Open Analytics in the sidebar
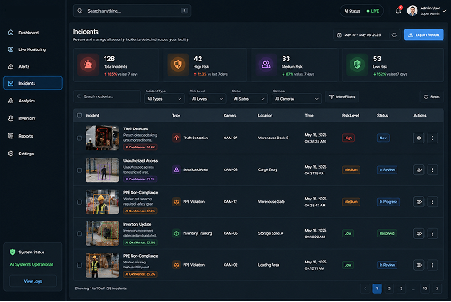451x302 pixels. [33, 101]
